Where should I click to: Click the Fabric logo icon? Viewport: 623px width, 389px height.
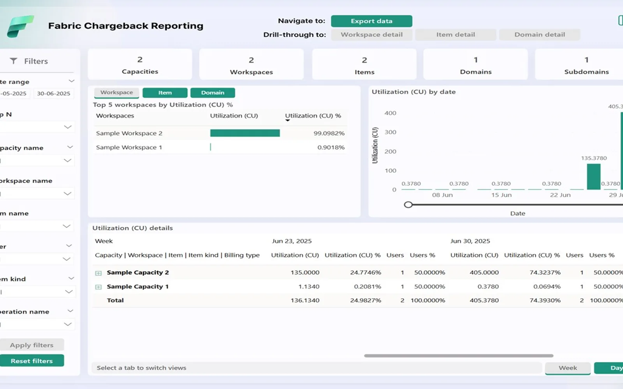point(20,26)
